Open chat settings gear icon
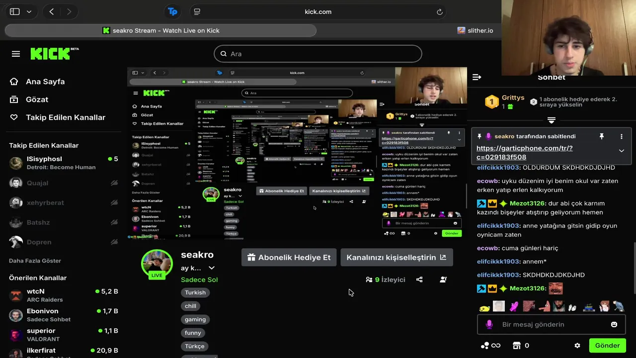Viewport: 636px width, 358px height. pyautogui.click(x=577, y=346)
